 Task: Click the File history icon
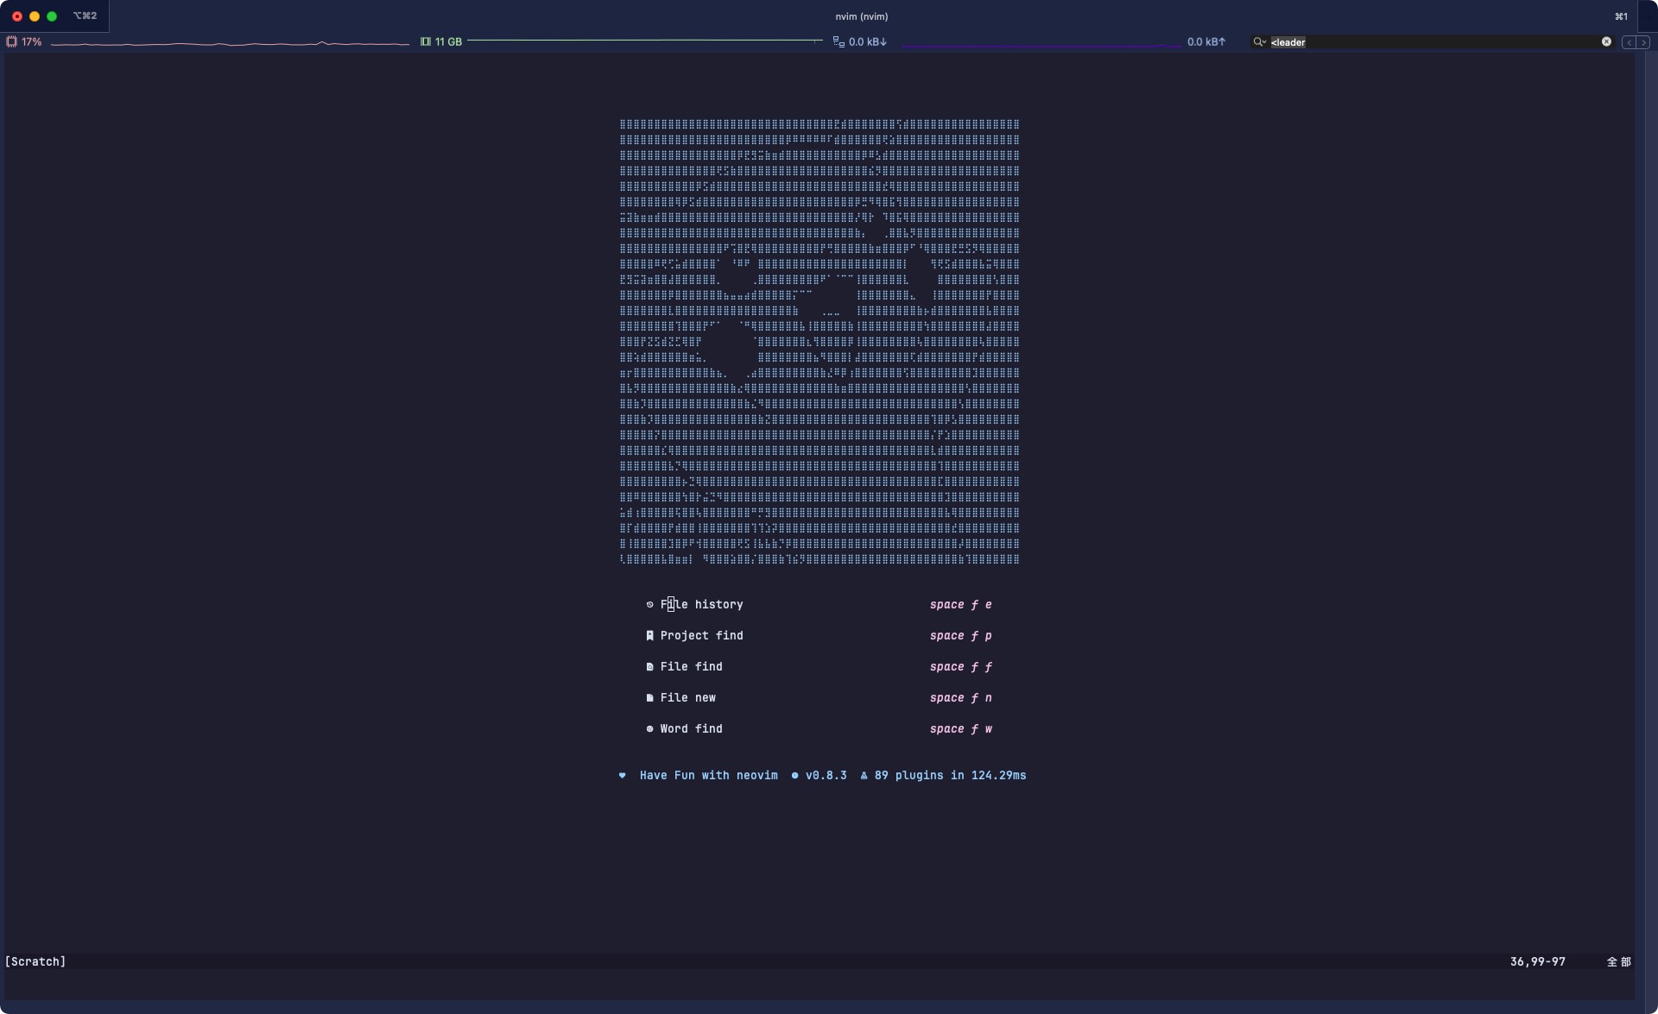tap(650, 603)
